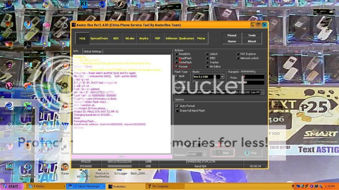Switch to the SpreadTrum platform tab
This screenshot has width=339, height=190.
[x=99, y=38]
